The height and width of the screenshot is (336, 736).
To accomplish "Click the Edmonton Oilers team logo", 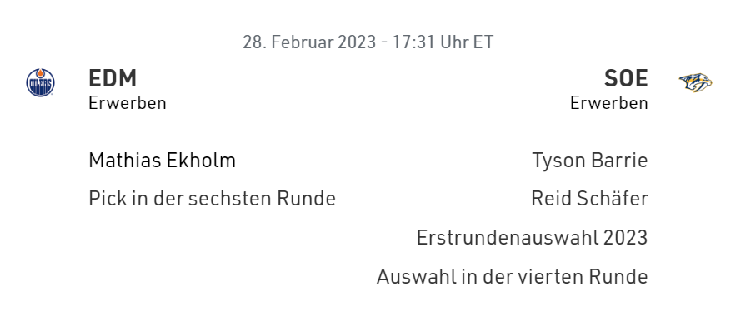I will click(40, 82).
